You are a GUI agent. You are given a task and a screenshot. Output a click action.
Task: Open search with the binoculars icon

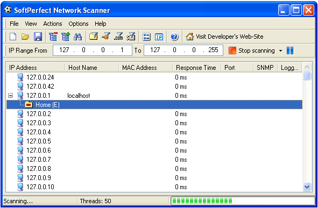(78, 37)
